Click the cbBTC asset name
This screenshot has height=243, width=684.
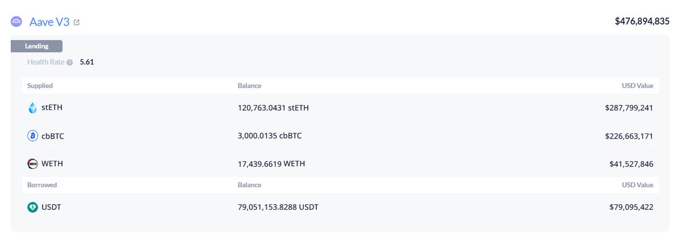(53, 136)
